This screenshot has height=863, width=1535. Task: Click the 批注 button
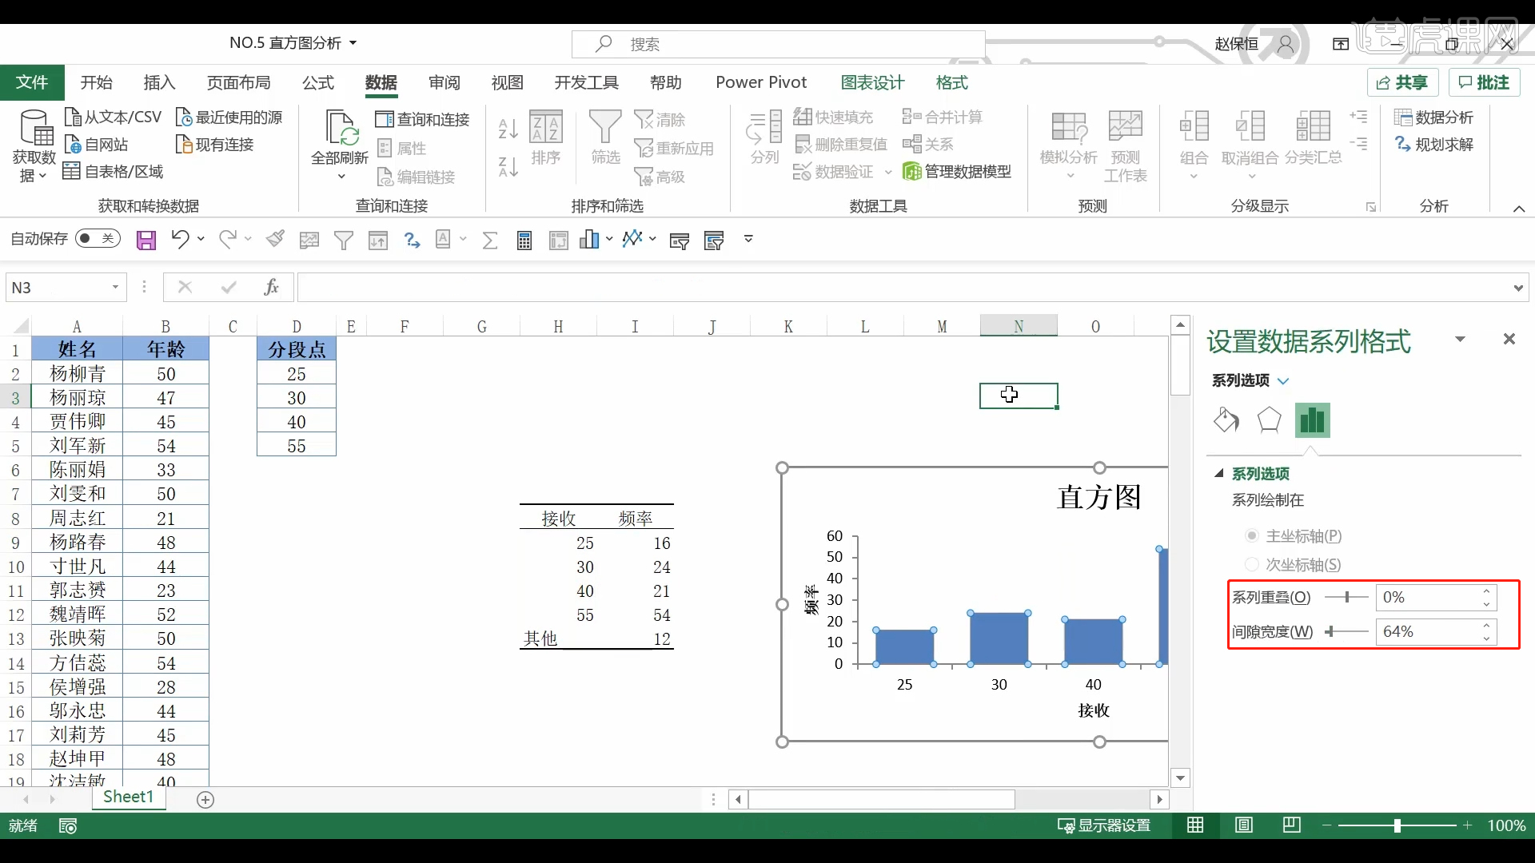click(x=1484, y=82)
